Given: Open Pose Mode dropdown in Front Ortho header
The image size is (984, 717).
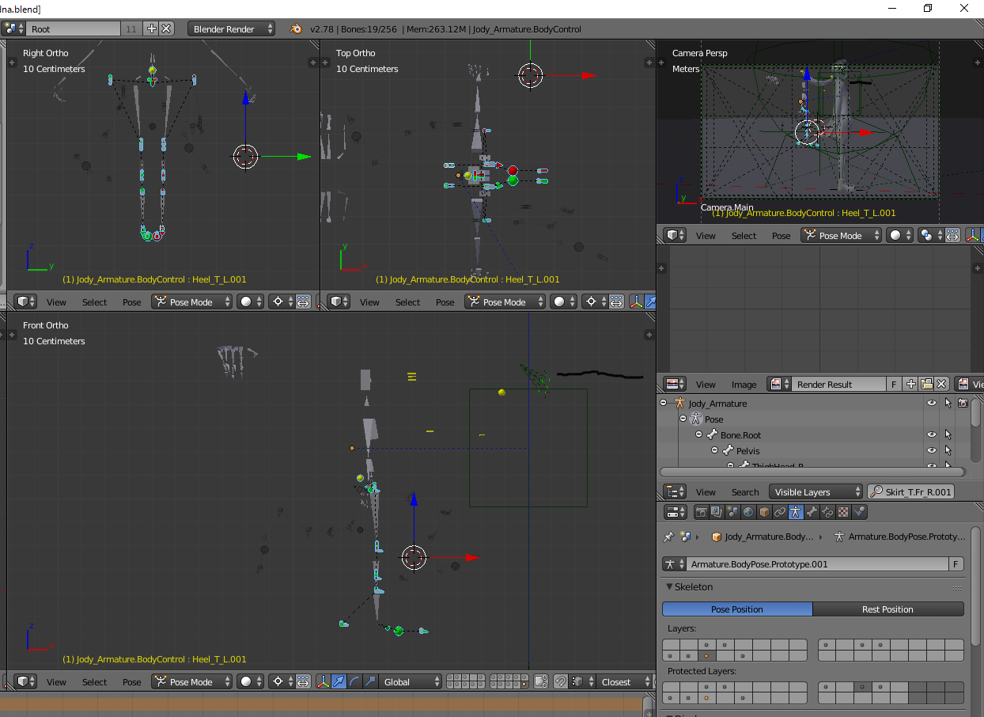Looking at the screenshot, I should click(192, 682).
